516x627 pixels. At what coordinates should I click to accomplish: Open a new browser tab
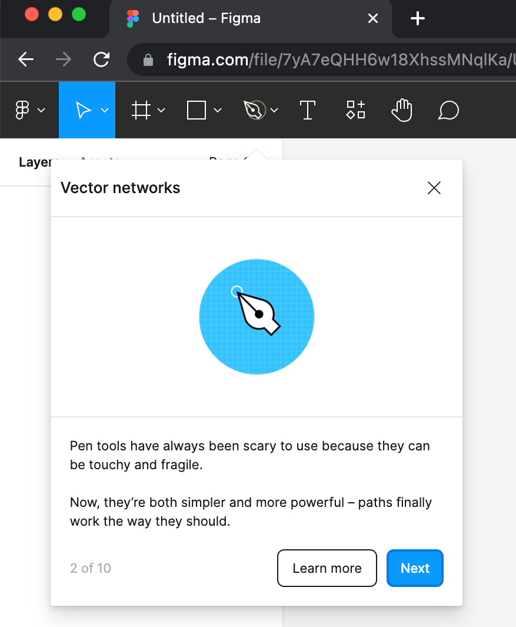point(418,18)
